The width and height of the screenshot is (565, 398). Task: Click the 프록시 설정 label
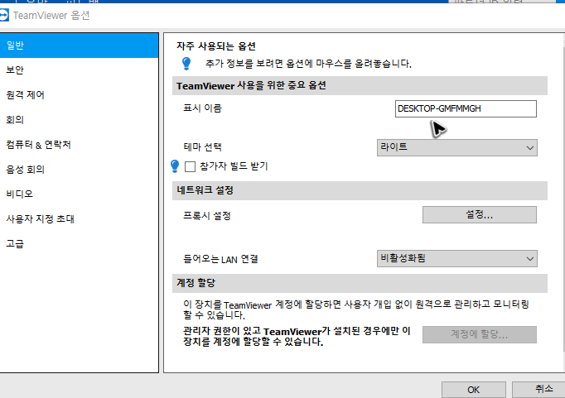click(x=207, y=216)
